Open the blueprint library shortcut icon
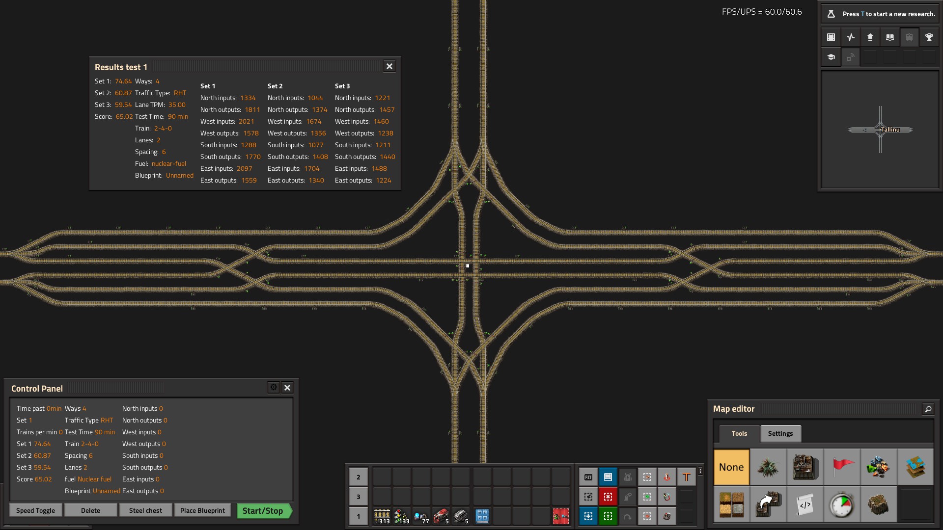The height and width of the screenshot is (530, 943). coord(831,37)
